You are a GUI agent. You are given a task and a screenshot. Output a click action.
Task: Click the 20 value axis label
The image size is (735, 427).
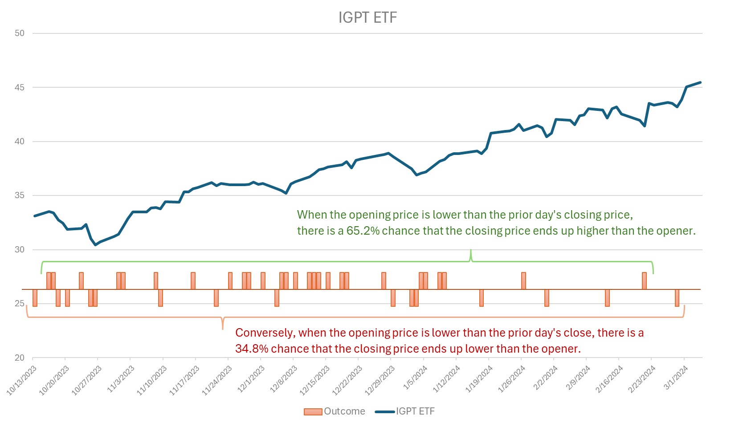(x=20, y=358)
